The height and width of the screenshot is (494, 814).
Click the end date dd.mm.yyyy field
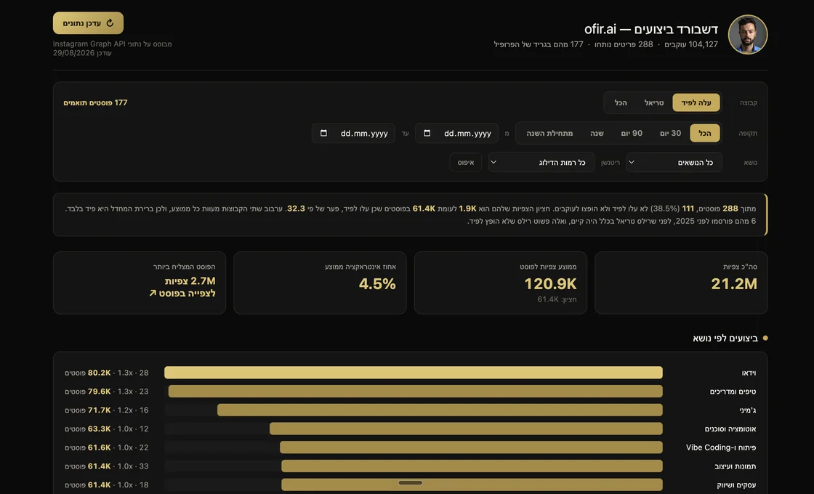(x=353, y=134)
